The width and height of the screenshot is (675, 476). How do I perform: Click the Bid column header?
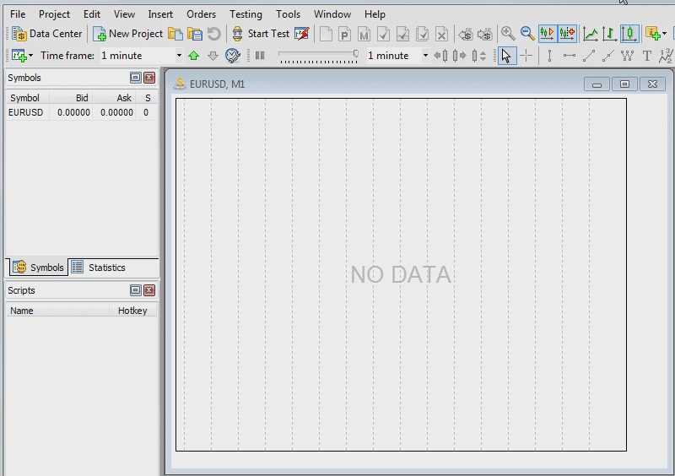(71, 98)
